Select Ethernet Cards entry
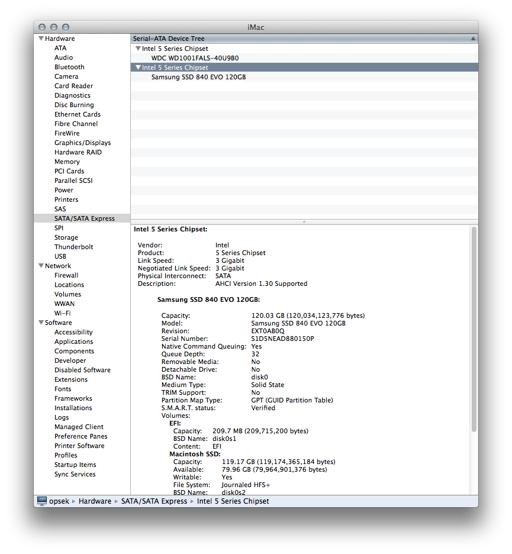This screenshot has height=554, width=512. (x=78, y=114)
